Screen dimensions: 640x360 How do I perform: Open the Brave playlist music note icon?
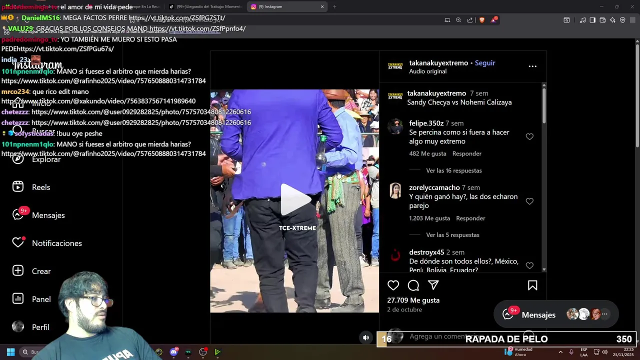click(x=582, y=20)
